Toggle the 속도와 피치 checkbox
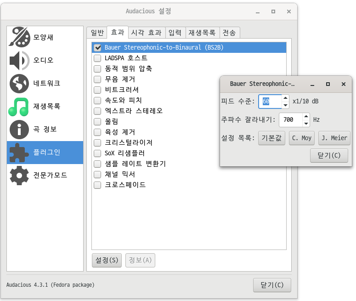The height and width of the screenshot is (301, 356). click(97, 100)
